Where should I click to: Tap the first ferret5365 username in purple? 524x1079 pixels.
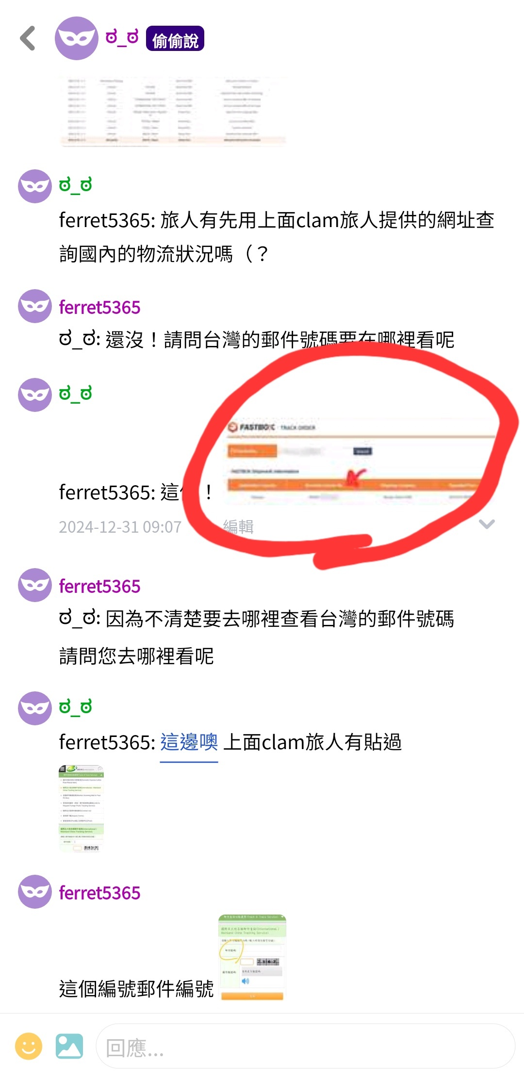coord(99,307)
